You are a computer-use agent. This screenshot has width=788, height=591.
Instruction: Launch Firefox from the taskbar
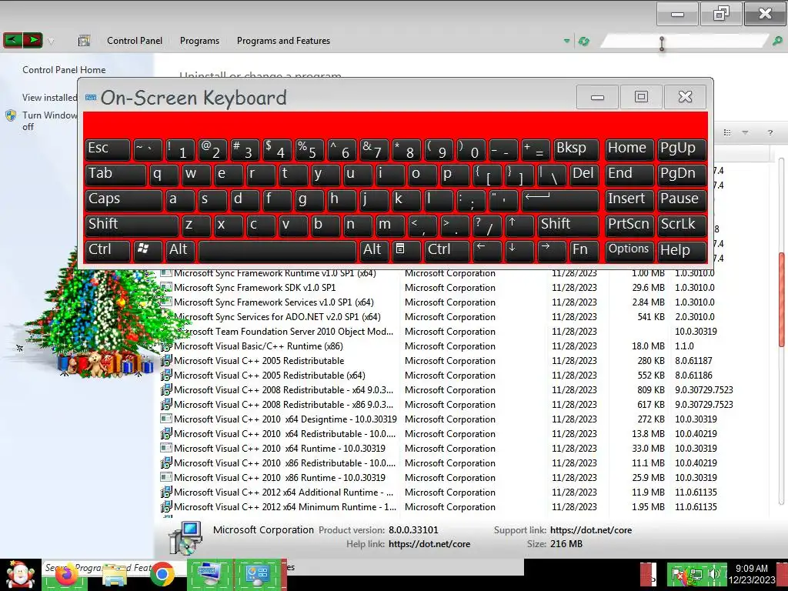[x=66, y=575]
